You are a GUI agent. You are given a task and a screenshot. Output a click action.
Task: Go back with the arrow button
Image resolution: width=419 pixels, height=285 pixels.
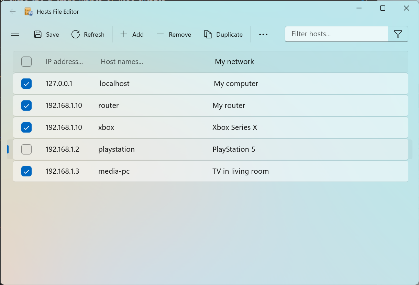point(13,12)
